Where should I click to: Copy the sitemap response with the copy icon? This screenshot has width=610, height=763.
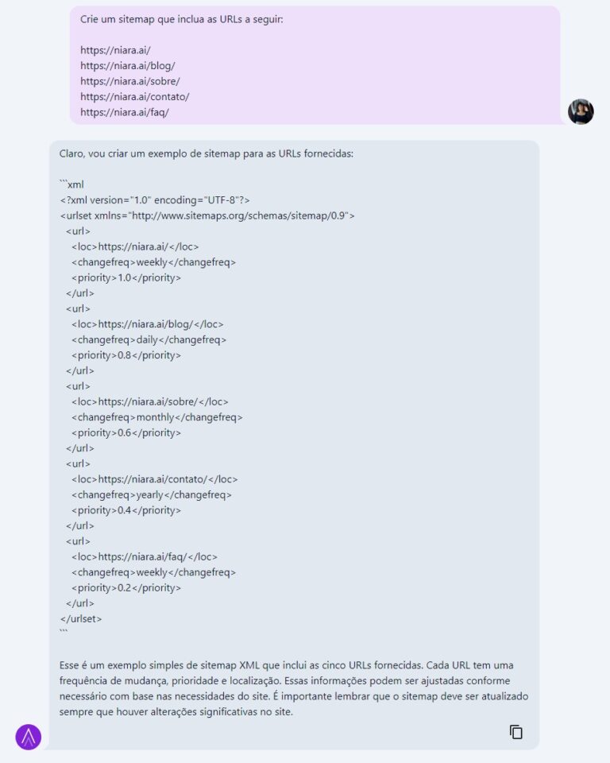tap(515, 732)
